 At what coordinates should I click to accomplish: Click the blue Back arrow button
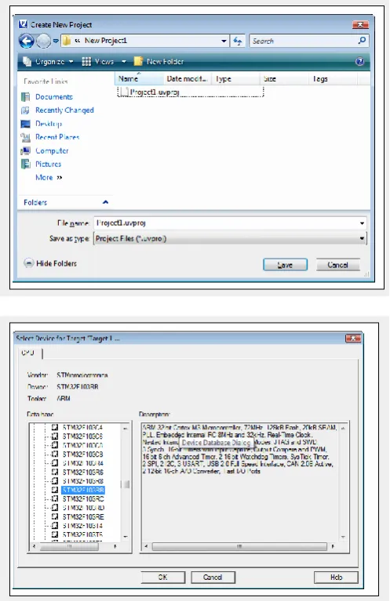[27, 41]
